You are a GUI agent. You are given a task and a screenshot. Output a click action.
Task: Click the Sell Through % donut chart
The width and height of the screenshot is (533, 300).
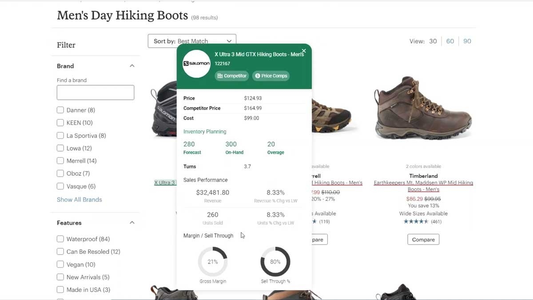(x=275, y=262)
